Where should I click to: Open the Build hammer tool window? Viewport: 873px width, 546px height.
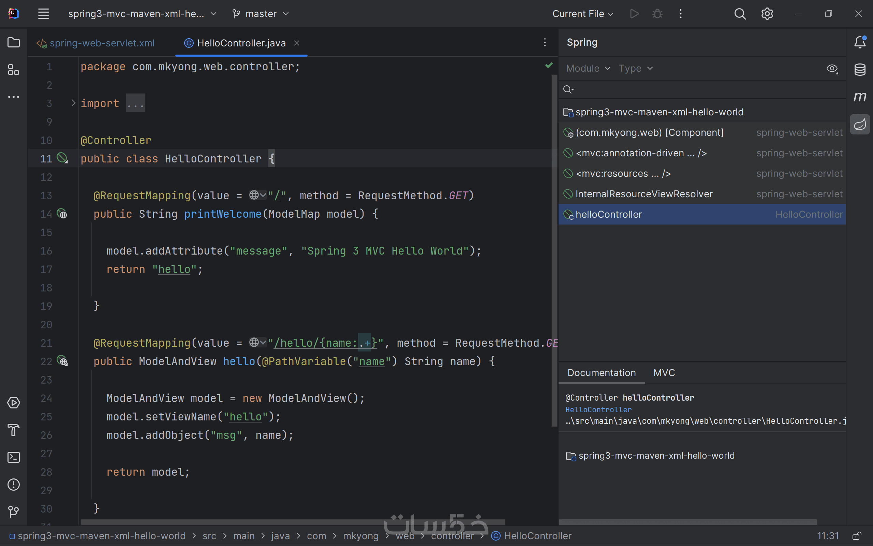(14, 430)
